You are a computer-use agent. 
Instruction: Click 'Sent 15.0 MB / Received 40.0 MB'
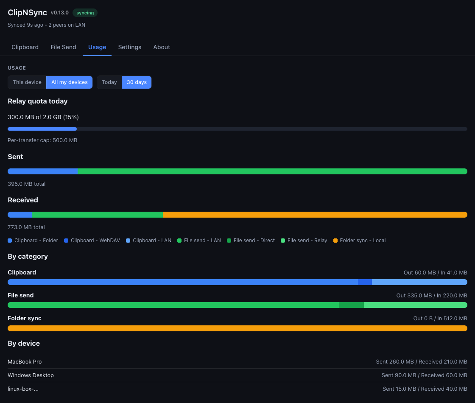point(425,389)
